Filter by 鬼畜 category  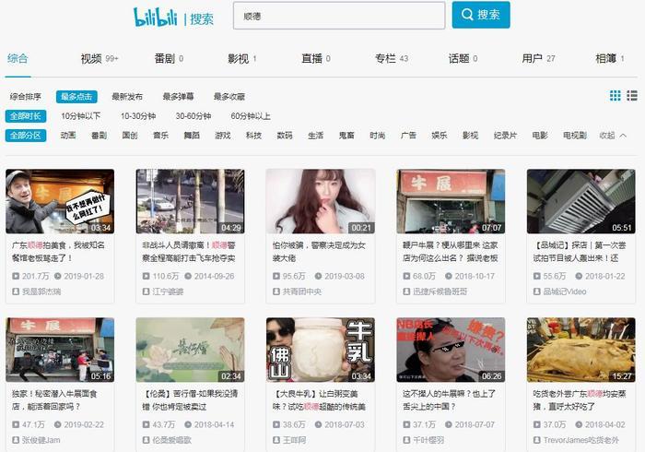(x=346, y=135)
